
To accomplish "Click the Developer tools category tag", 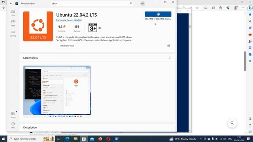I will pyautogui.click(x=67, y=46).
